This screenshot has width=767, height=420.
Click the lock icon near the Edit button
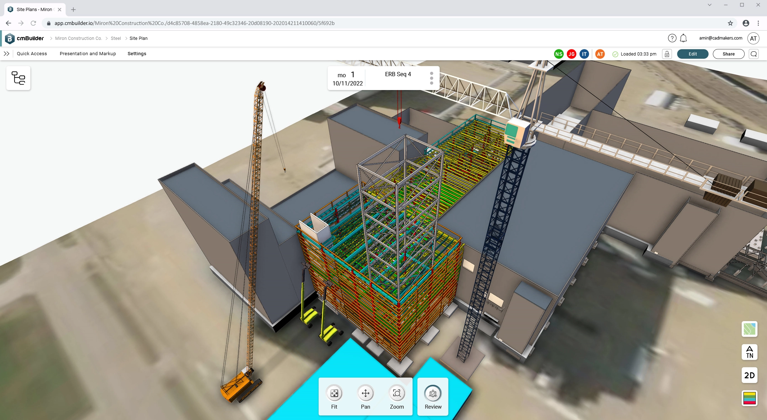point(667,54)
